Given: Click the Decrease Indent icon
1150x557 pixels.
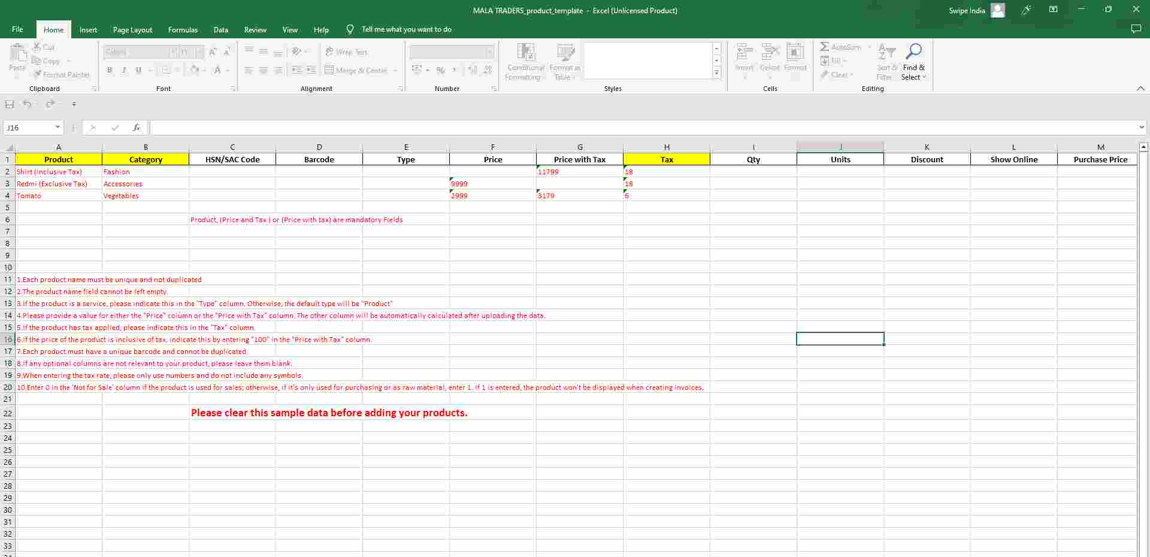Looking at the screenshot, I should pos(296,70).
